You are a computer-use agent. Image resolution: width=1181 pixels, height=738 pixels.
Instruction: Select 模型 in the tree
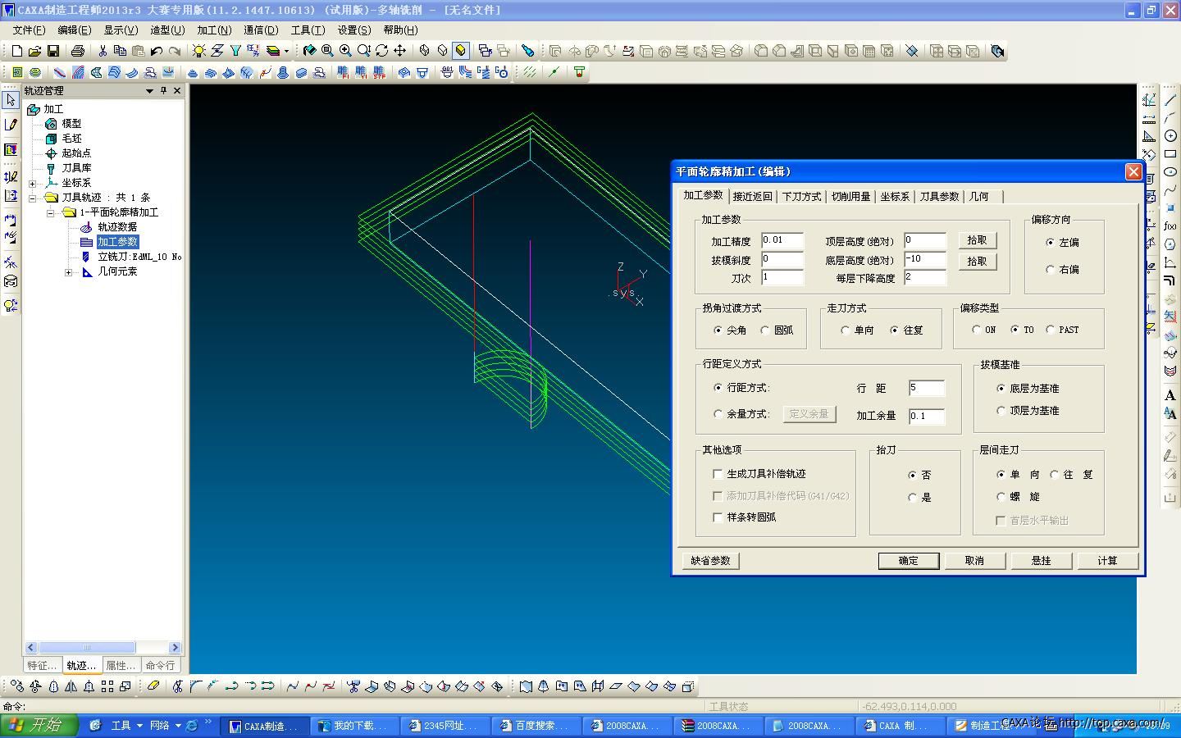click(71, 124)
